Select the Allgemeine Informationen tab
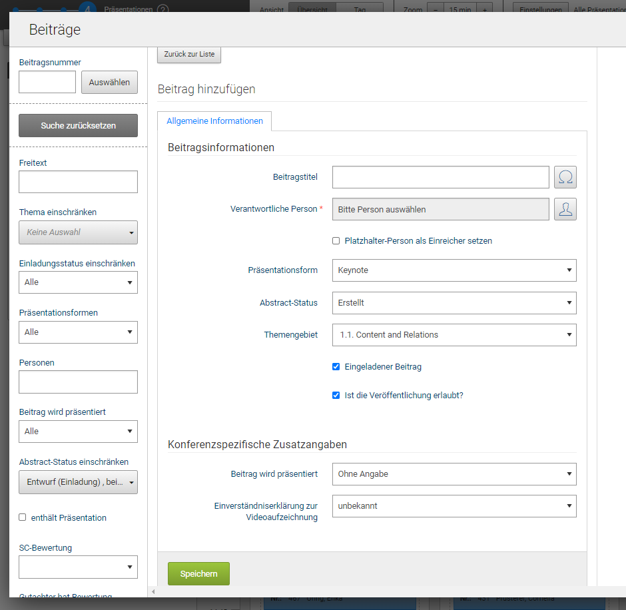 point(214,121)
